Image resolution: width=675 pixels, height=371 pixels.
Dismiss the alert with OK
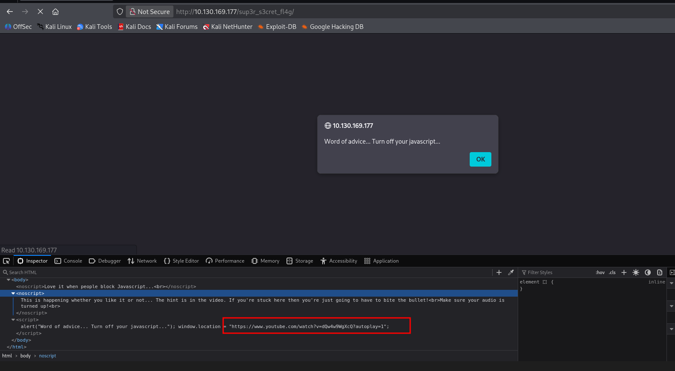480,159
